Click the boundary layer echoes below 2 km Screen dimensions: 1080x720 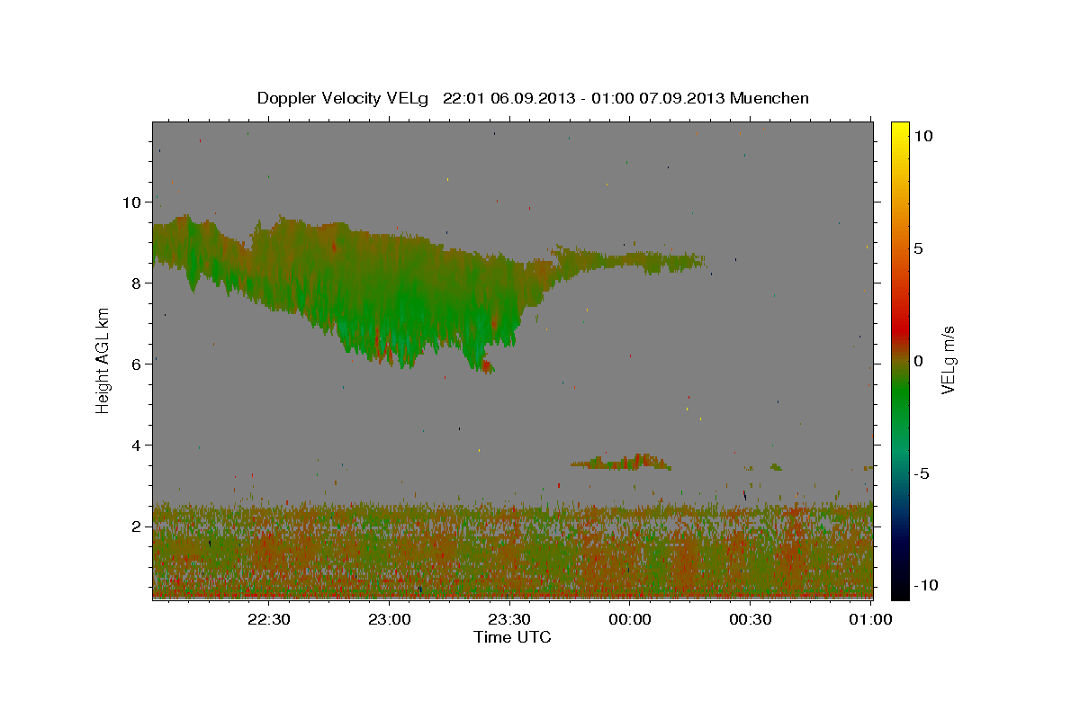(513, 551)
